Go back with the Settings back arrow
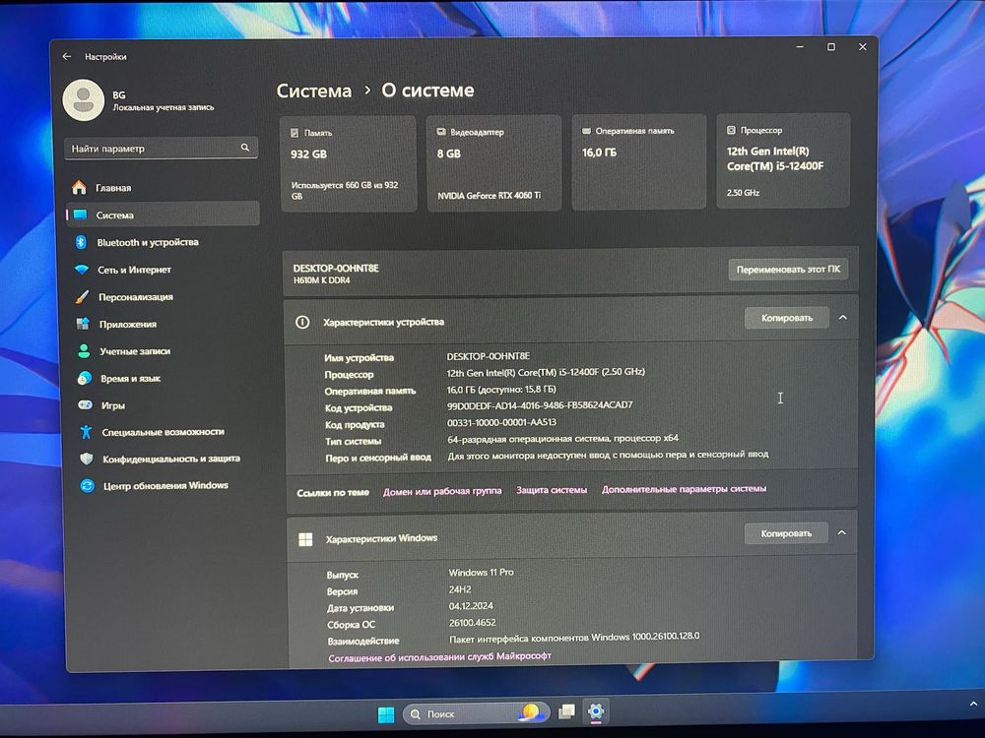The height and width of the screenshot is (738, 985). coord(67,56)
